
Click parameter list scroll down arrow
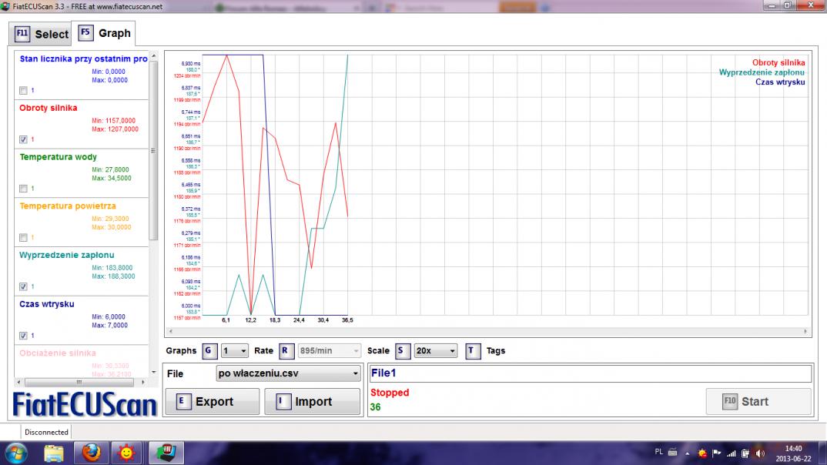pos(153,372)
